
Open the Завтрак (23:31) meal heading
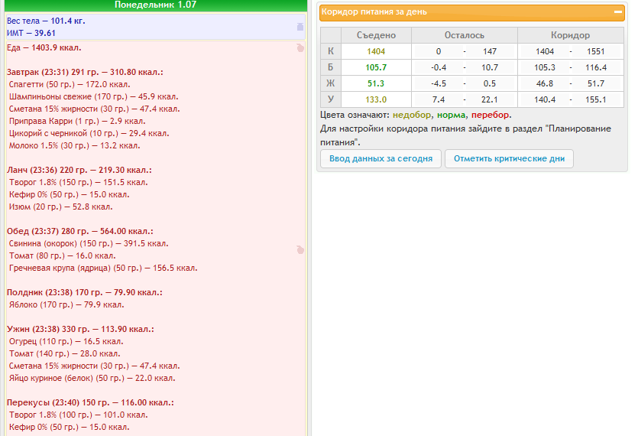pyautogui.click(x=85, y=72)
